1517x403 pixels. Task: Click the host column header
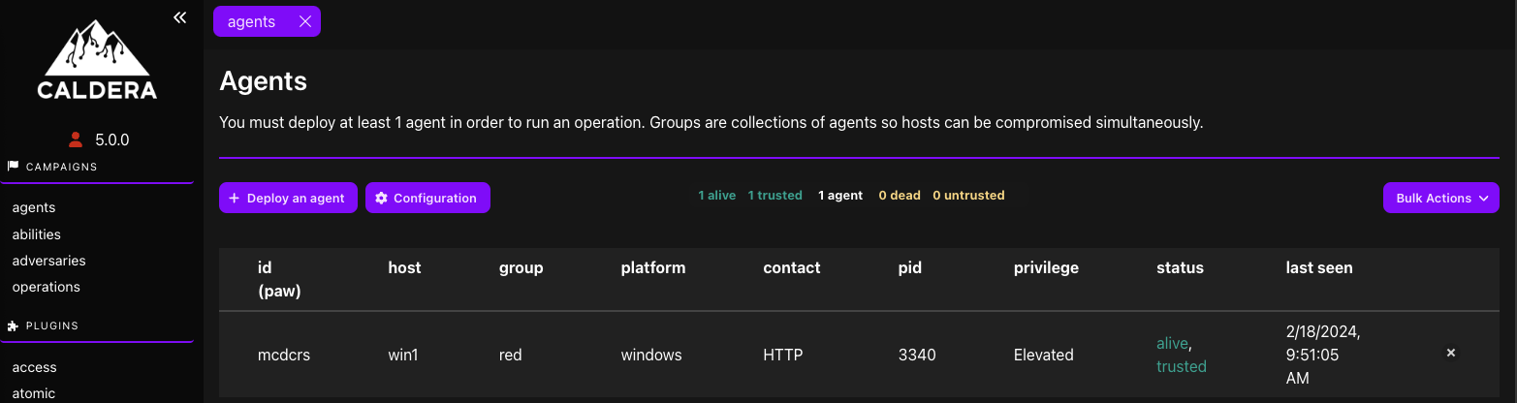[404, 267]
